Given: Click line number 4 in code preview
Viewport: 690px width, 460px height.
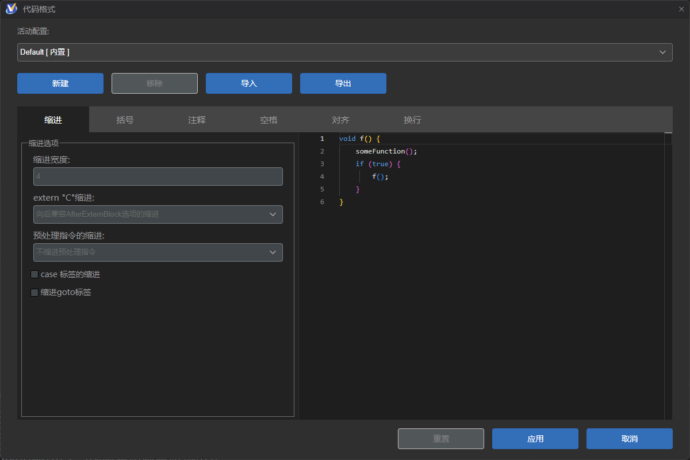Looking at the screenshot, I should pos(322,177).
